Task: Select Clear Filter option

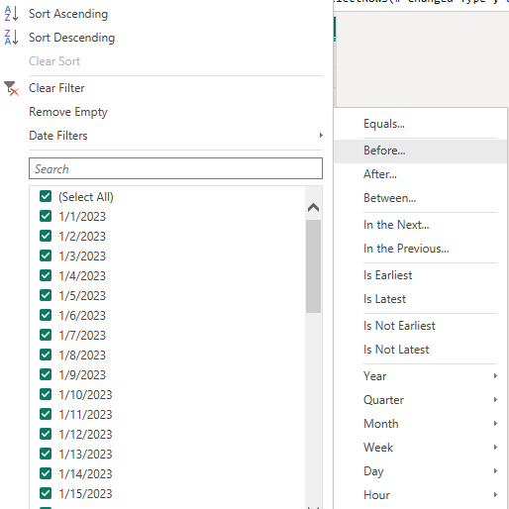Action: 56,88
